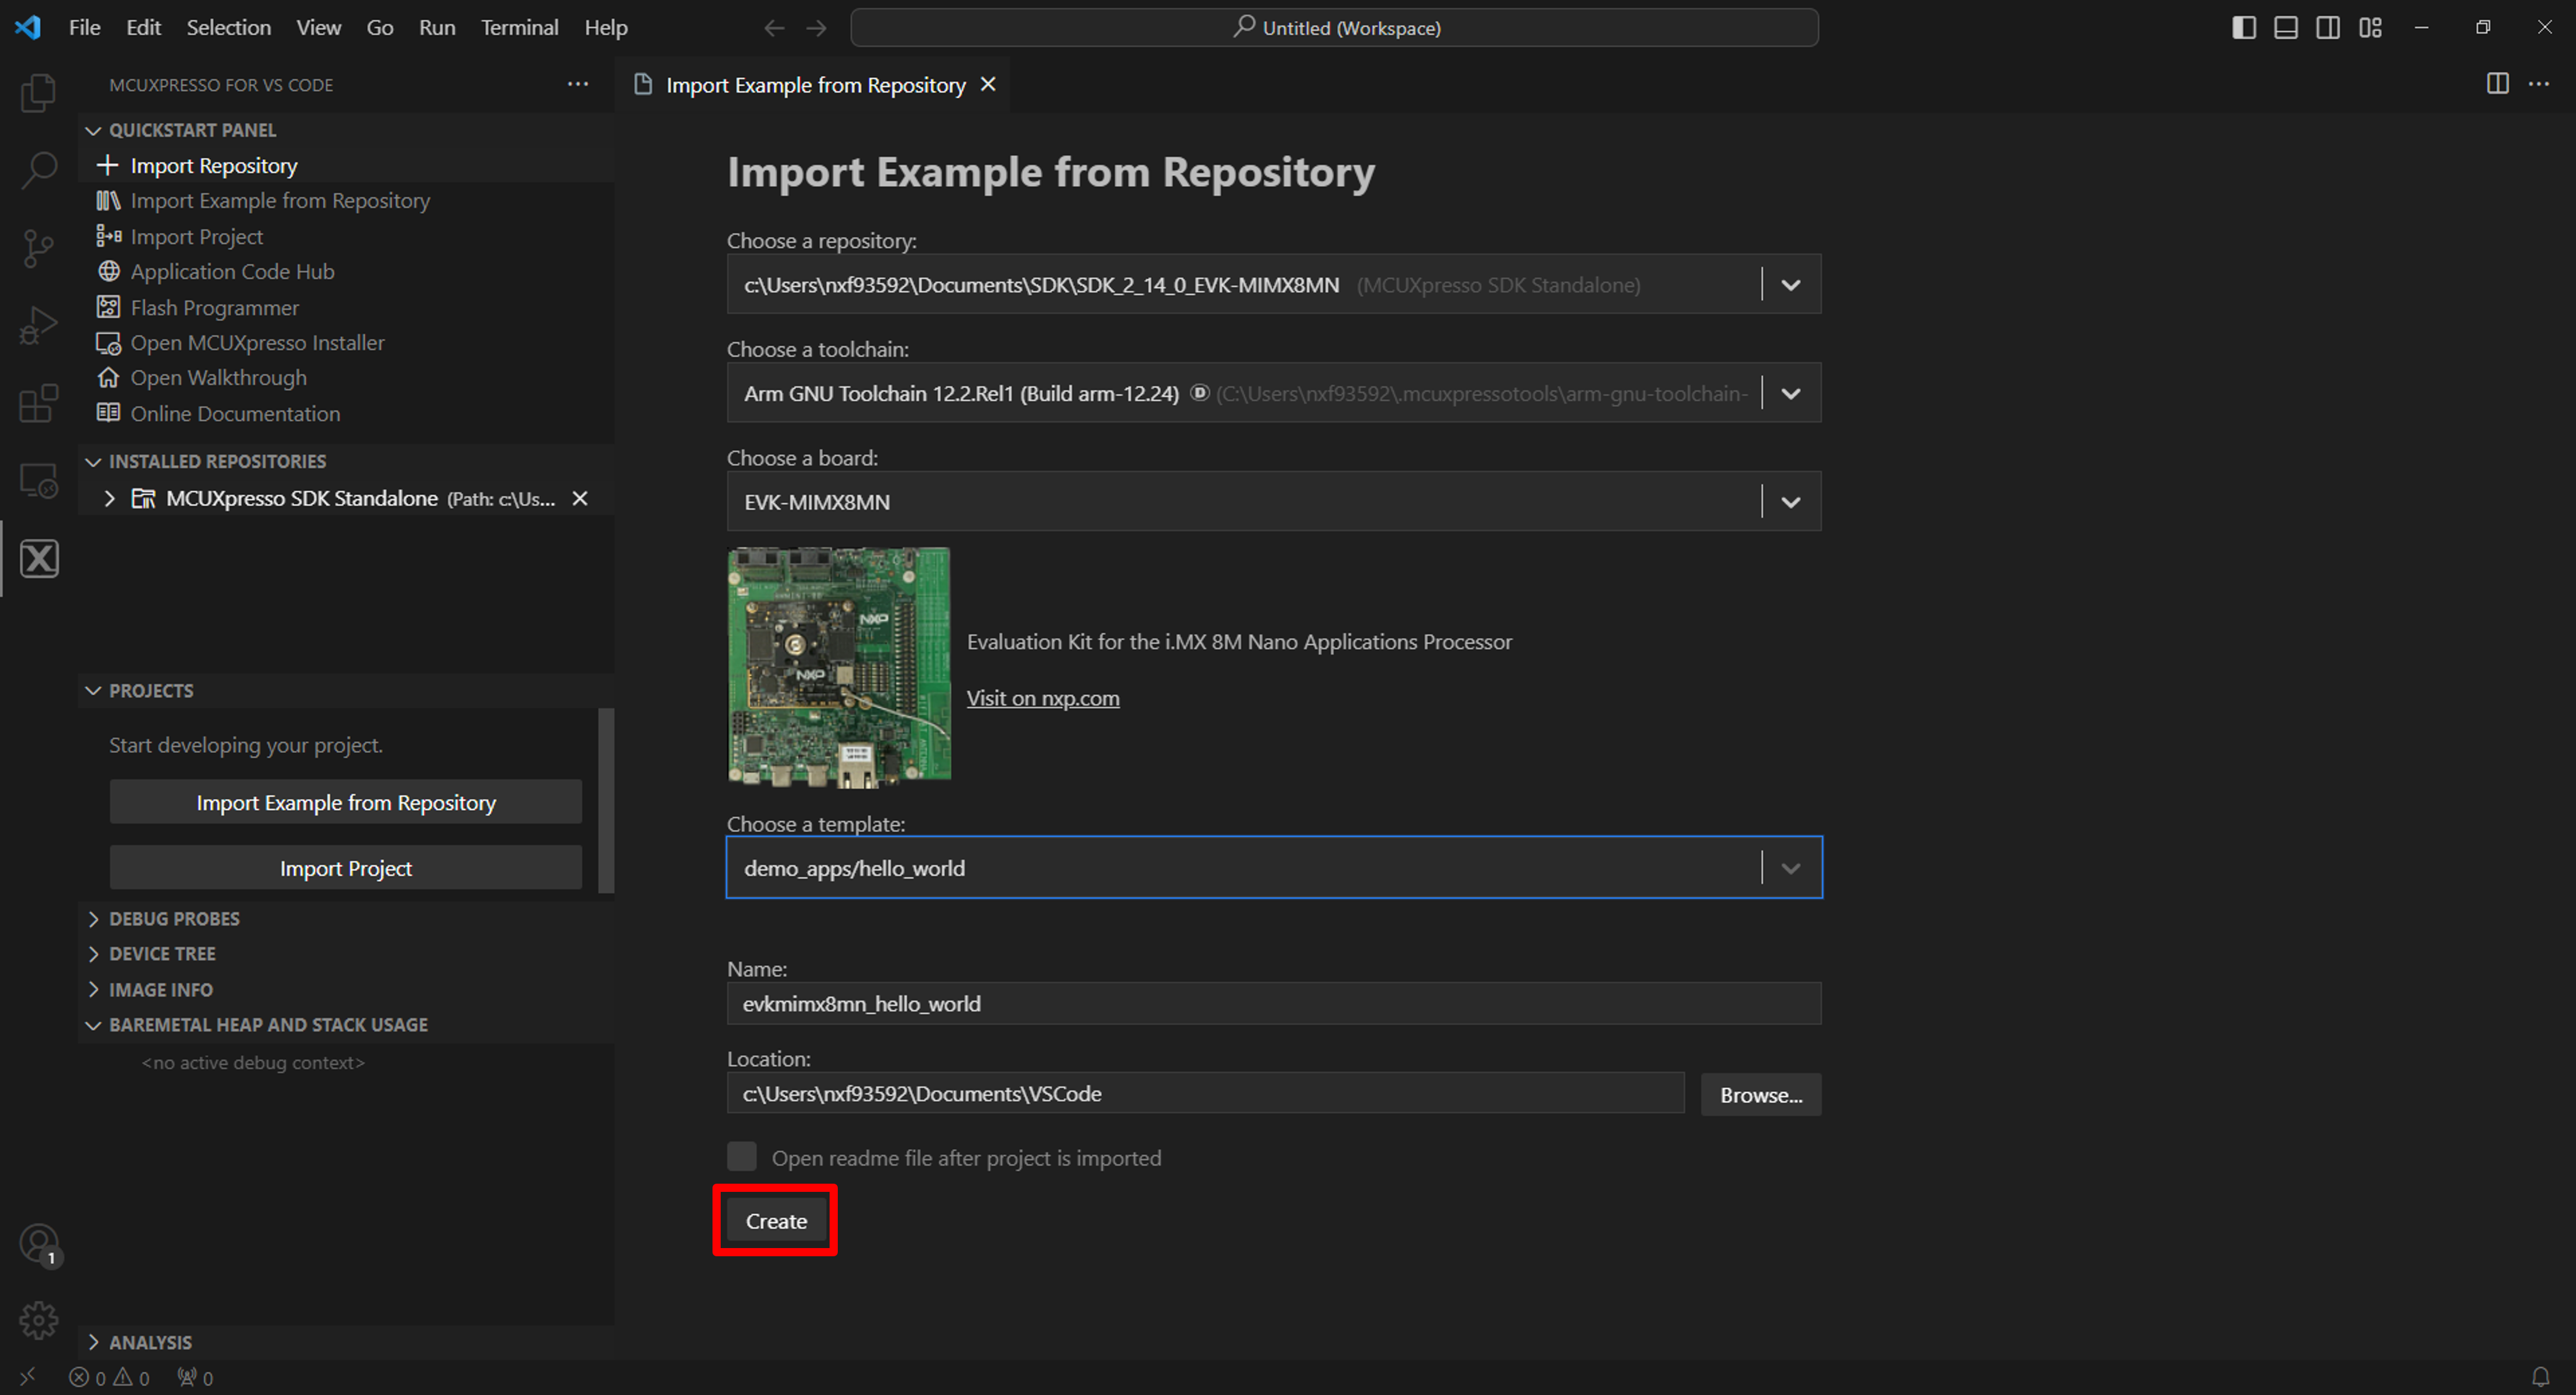Open the Manage settings gear
Screen dimensions: 2576x1395
38,1320
